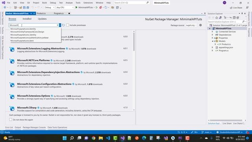Open the Build menu
This screenshot has height=142, width=252.
pos(44,3)
